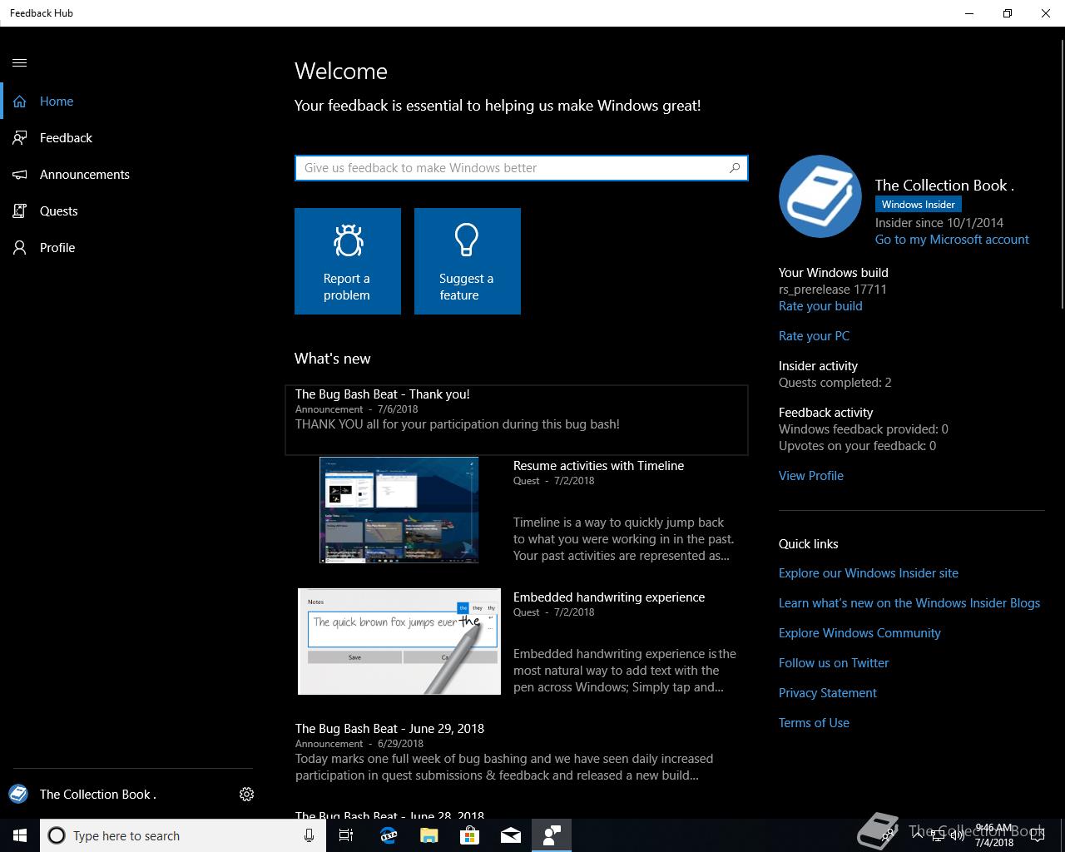Click the taskbar microphone icon
Screen dimensions: 1065x852
click(x=310, y=835)
